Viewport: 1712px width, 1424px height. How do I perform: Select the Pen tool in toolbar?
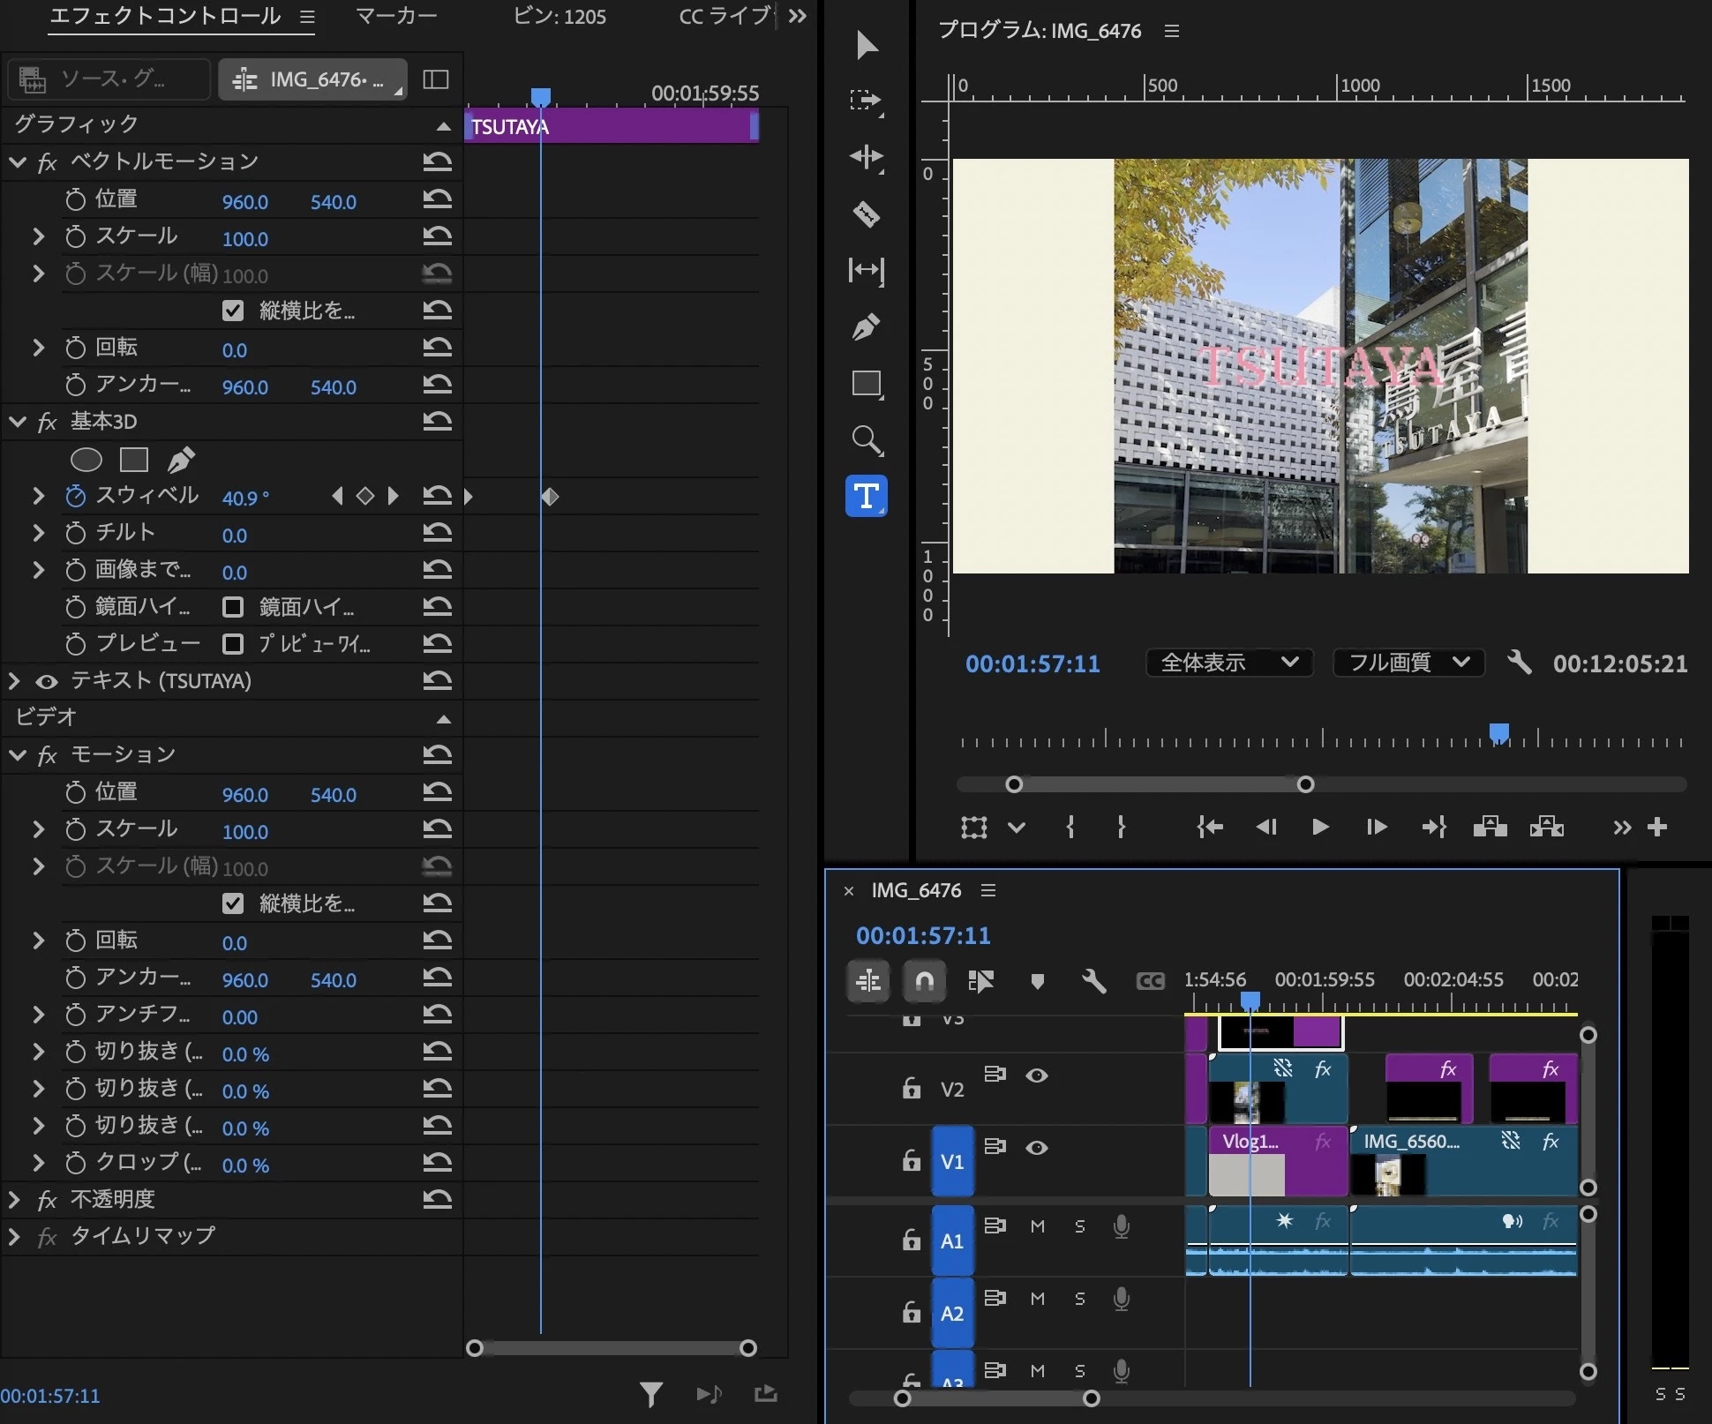pos(866,327)
